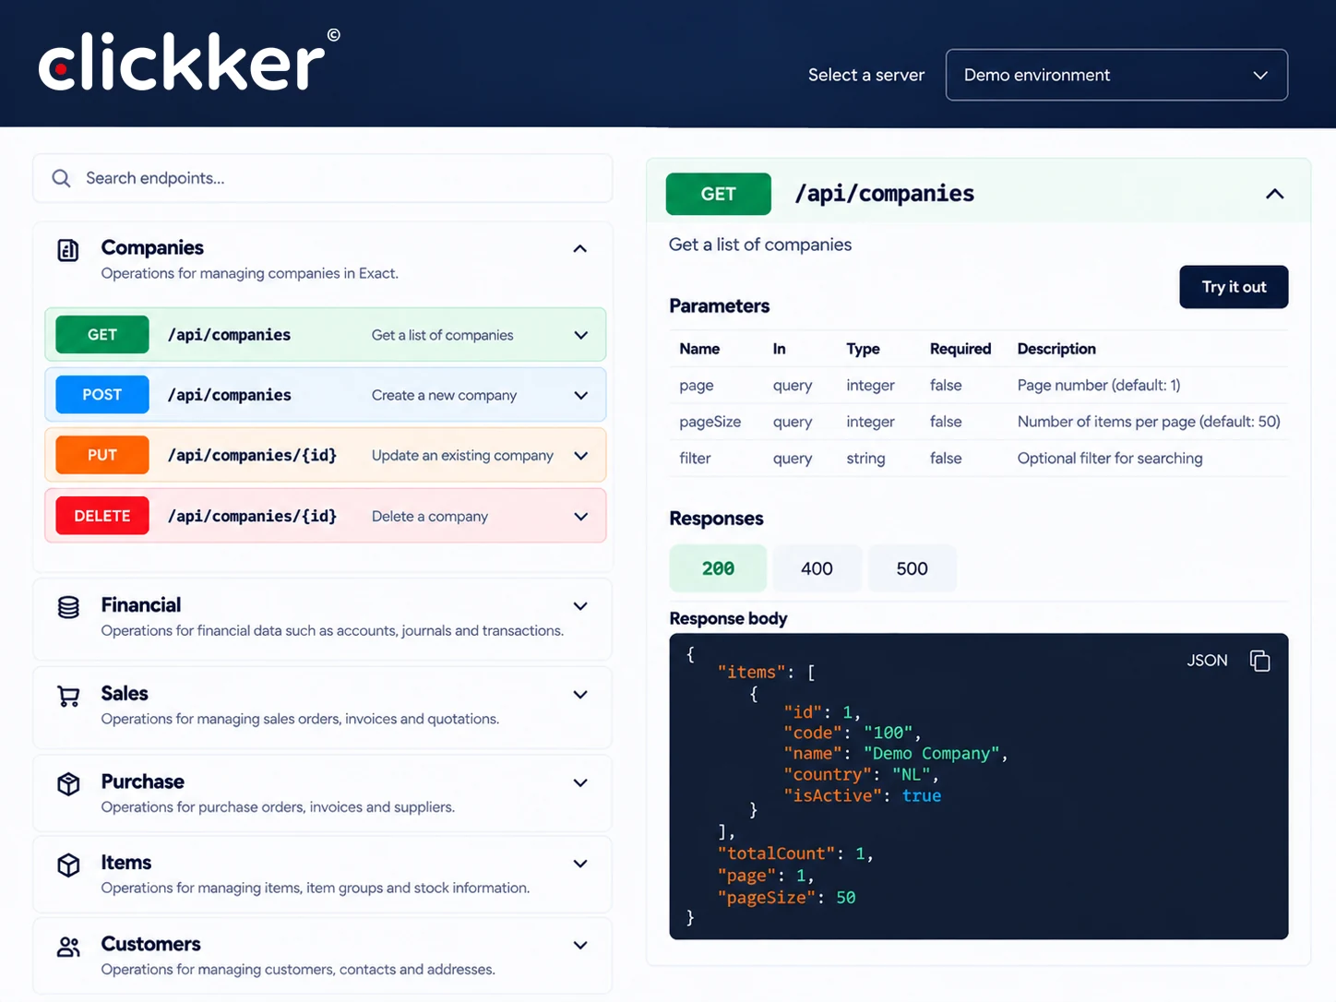1336x1002 pixels.
Task: Click the 'filter' parameter name
Action: (695, 458)
